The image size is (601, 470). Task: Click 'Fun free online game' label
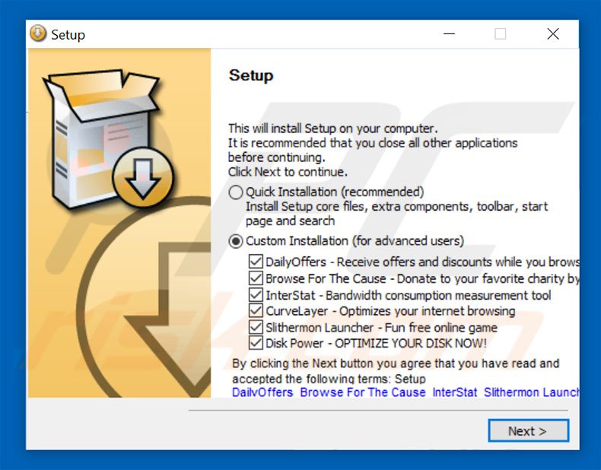pos(440,328)
